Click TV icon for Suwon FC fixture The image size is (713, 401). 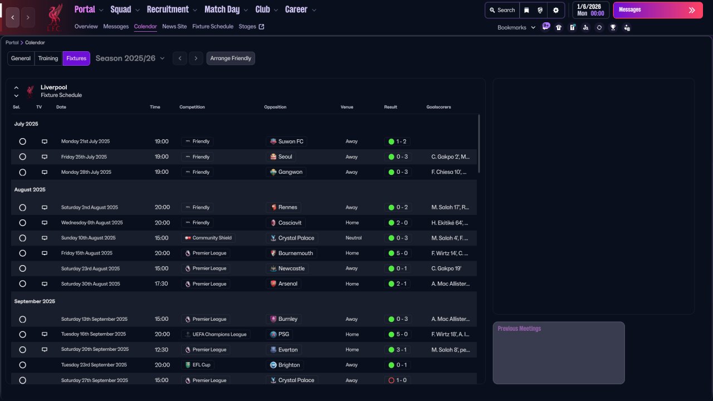[x=45, y=141]
